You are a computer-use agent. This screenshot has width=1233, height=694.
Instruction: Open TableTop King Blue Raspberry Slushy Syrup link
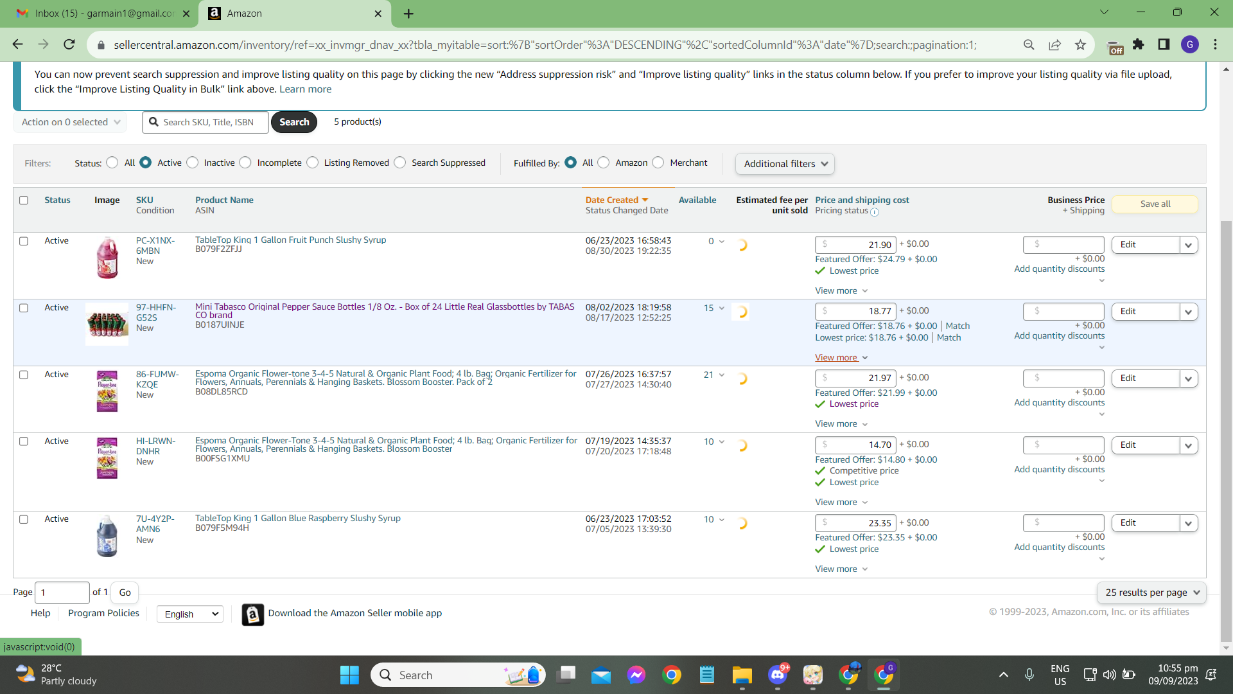pyautogui.click(x=298, y=518)
